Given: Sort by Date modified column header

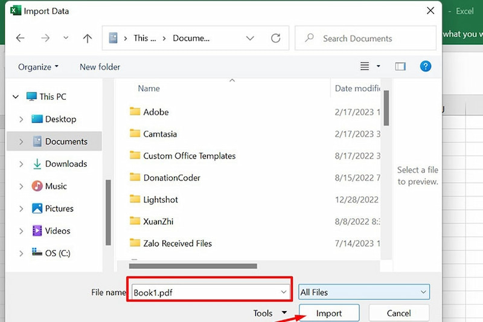Looking at the screenshot, I should coord(357,88).
